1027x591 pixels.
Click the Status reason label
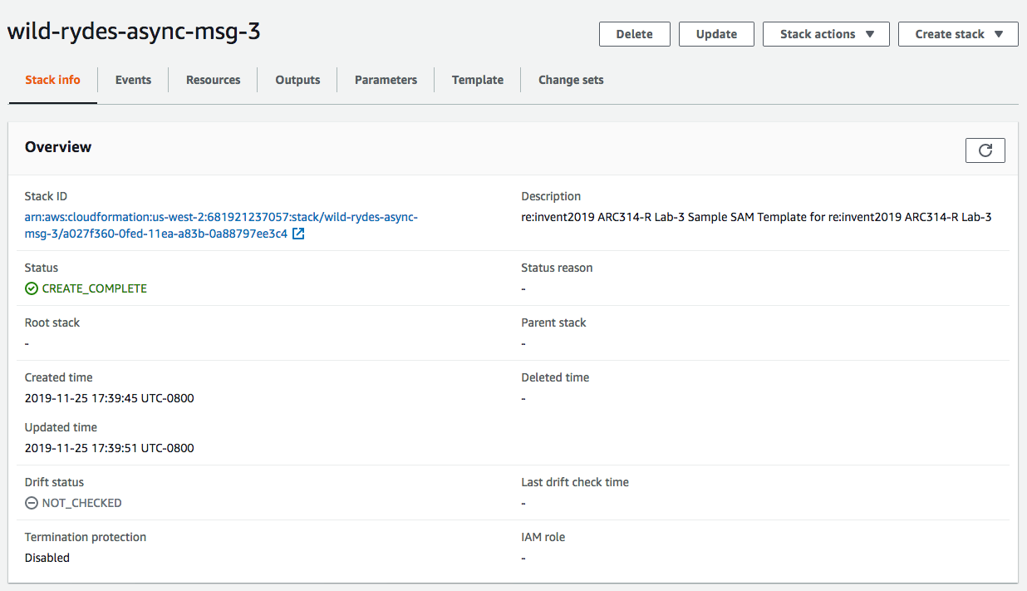(557, 268)
